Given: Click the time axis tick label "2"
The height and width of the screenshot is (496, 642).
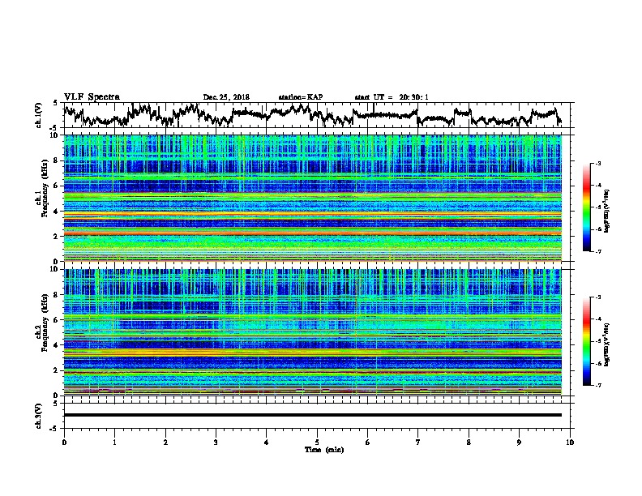Looking at the screenshot, I should tap(165, 443).
